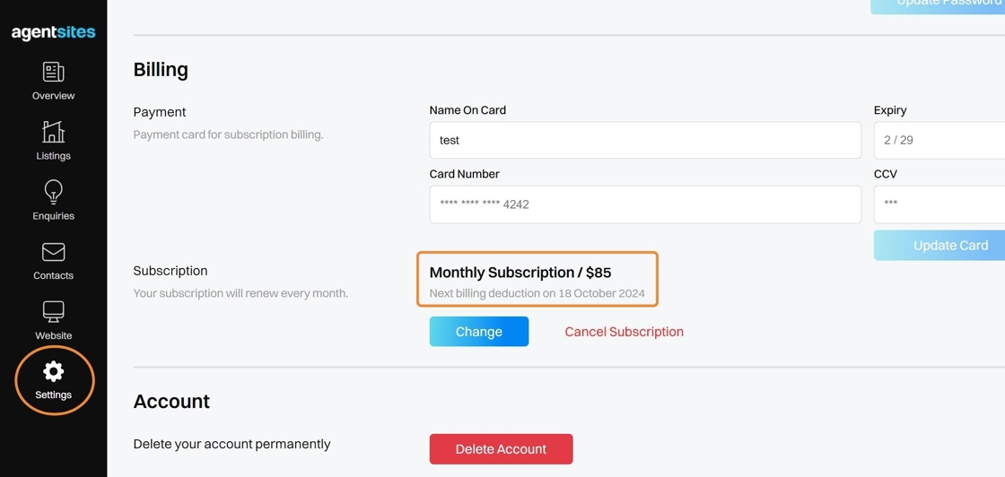Open the Overview sidebar icon
The image size is (1005, 477).
[x=53, y=72]
